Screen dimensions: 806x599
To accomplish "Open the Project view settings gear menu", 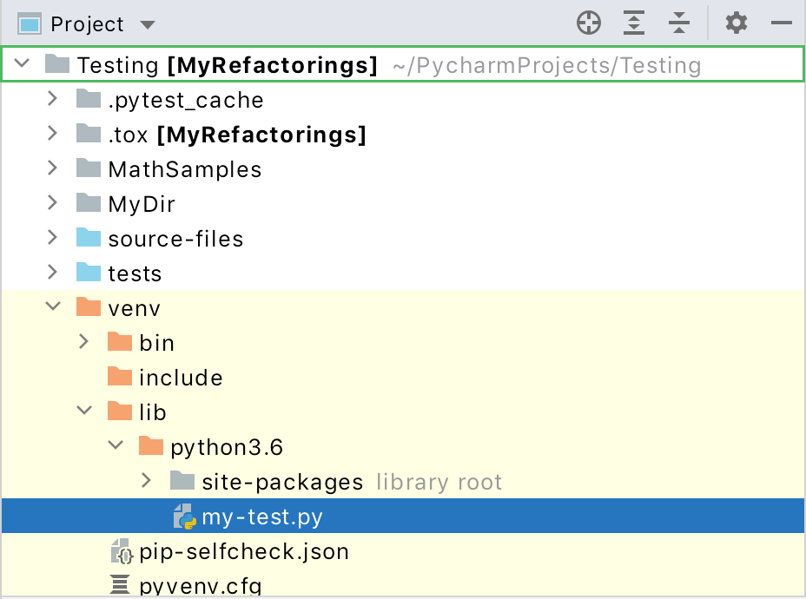I will [736, 23].
